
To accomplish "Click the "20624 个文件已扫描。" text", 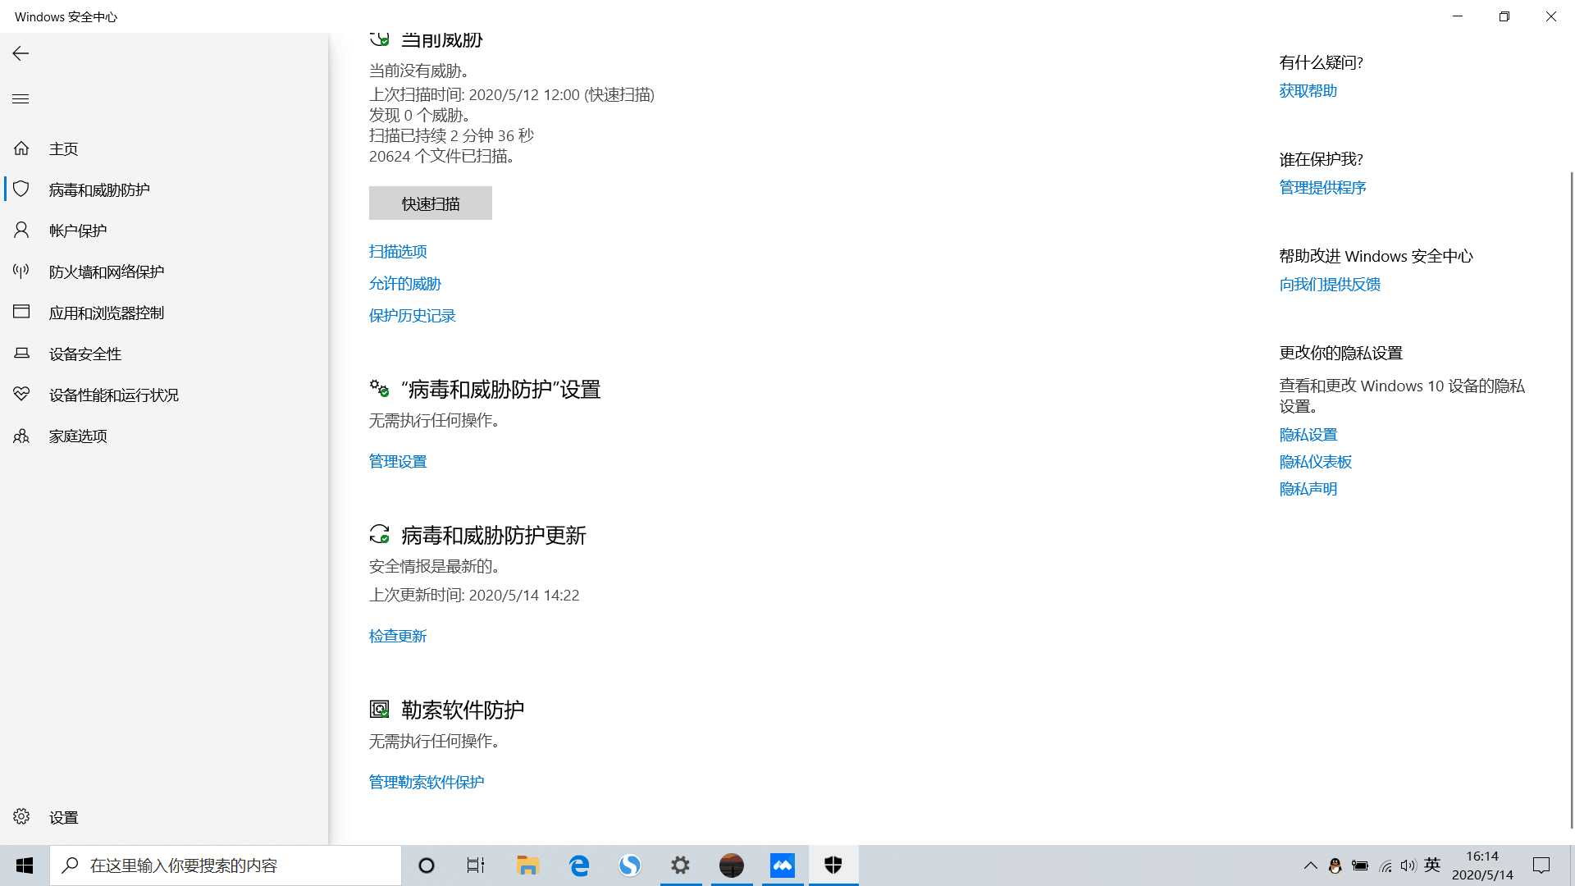I will (x=442, y=156).
